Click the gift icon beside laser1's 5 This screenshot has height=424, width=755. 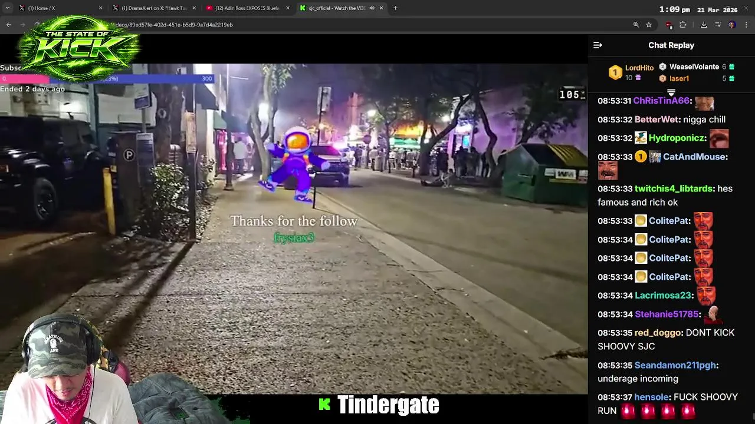732,78
